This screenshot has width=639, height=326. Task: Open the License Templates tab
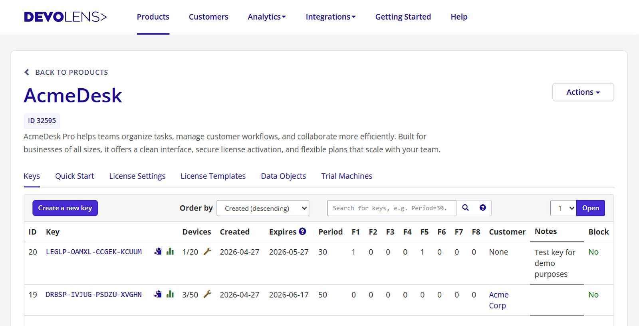click(213, 176)
